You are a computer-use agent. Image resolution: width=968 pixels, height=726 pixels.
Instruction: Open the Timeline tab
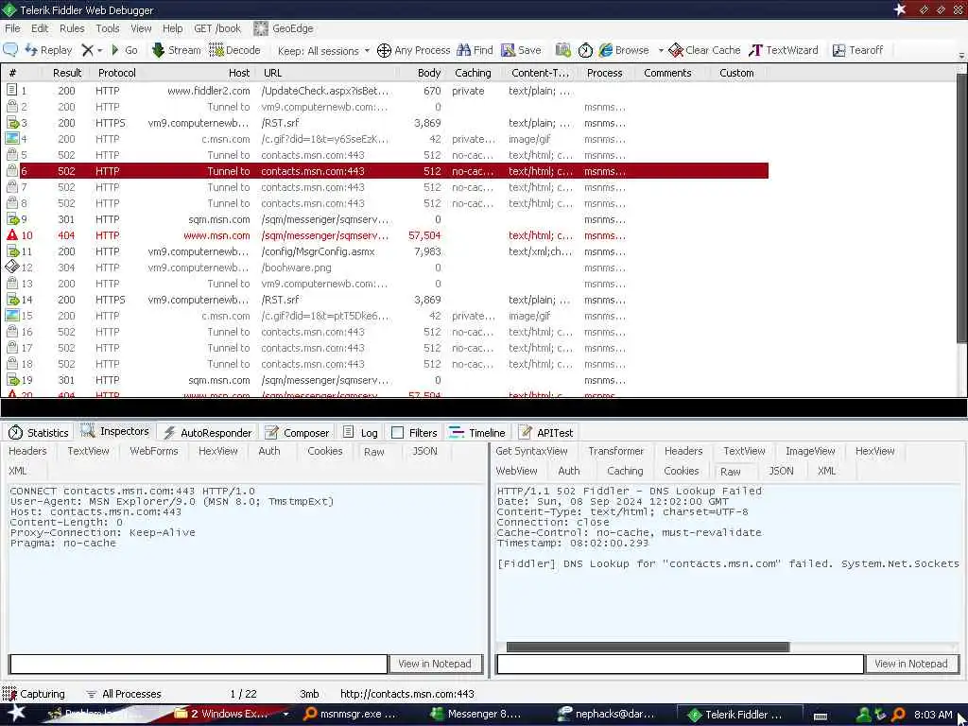(477, 433)
